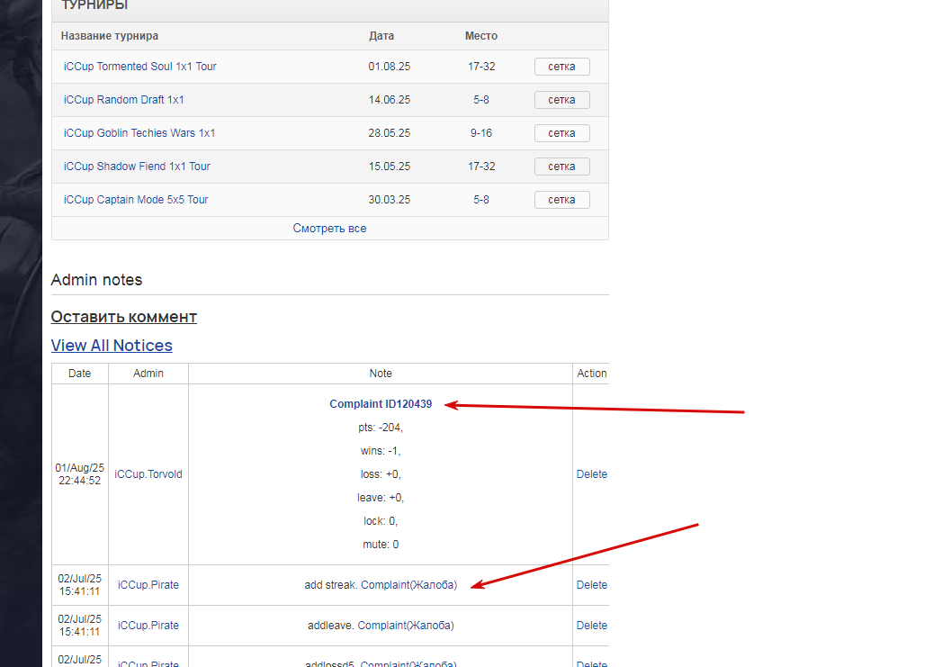The image size is (933, 667).
Task: Select the date cell in add streak row
Action: pyautogui.click(x=80, y=585)
